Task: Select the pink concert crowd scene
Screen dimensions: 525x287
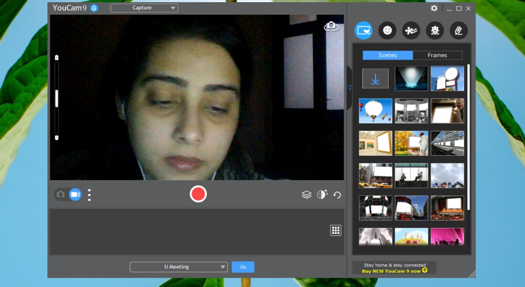Action: (447, 236)
